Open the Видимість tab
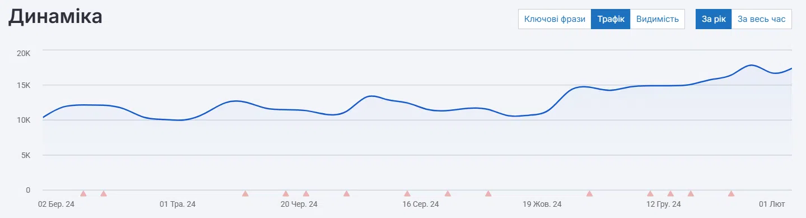 (x=657, y=19)
